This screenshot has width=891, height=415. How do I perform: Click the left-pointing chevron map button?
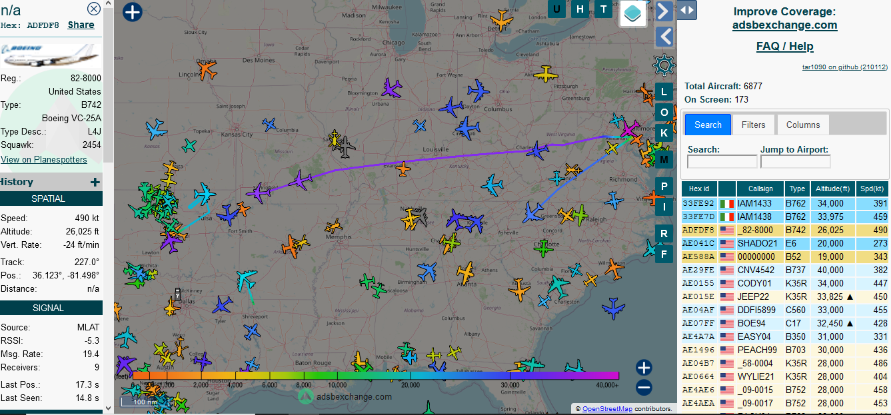[664, 37]
